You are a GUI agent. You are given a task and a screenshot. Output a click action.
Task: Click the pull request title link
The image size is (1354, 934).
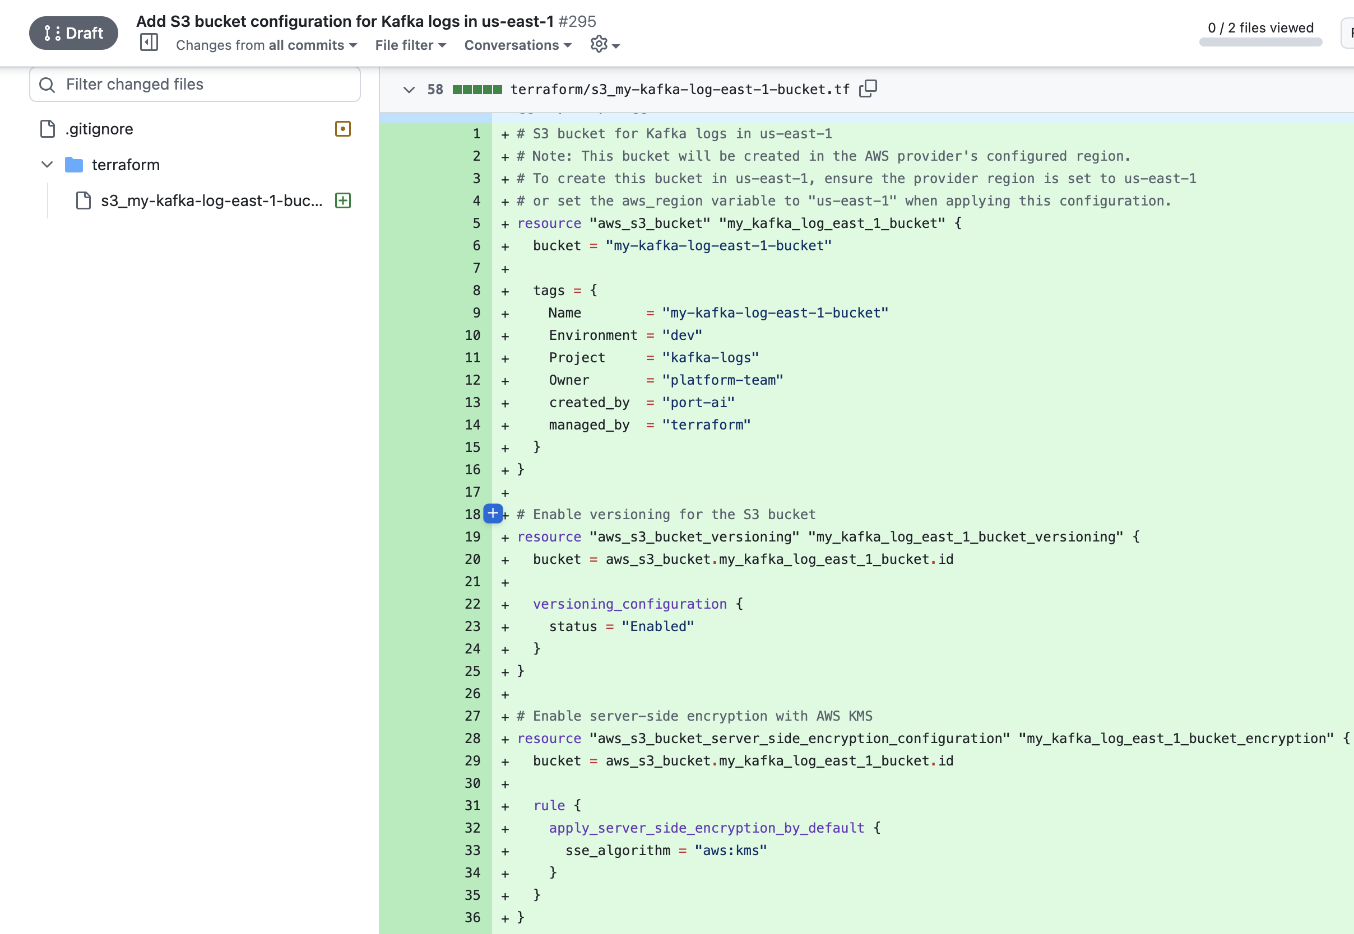point(344,21)
